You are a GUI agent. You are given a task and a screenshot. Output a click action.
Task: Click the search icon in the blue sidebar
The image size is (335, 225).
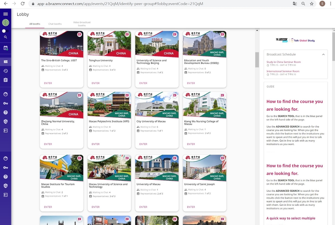coord(6,37)
